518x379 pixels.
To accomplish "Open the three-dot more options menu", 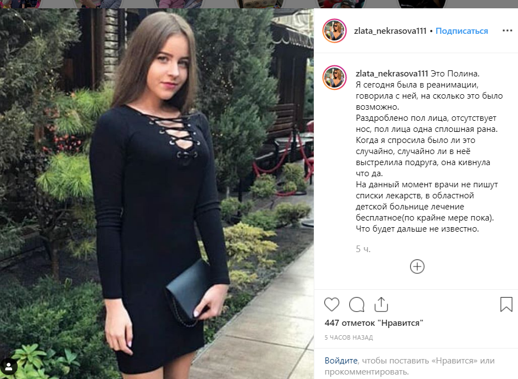I will (x=507, y=30).
